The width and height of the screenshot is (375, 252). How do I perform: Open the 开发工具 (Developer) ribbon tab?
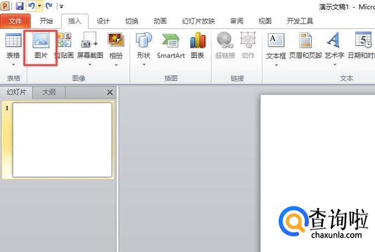pos(300,21)
